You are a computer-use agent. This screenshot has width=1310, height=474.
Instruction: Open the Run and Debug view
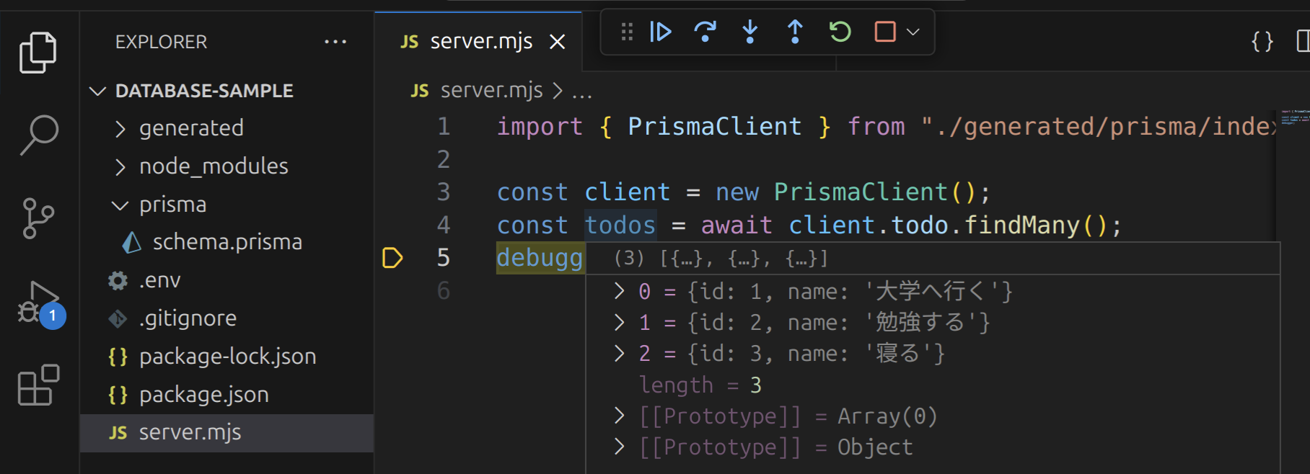[x=40, y=303]
